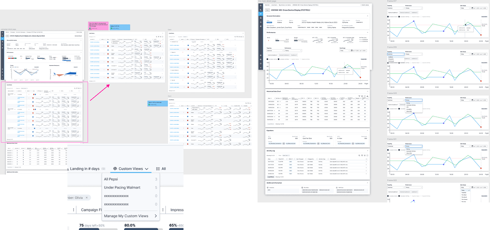The width and height of the screenshot is (490, 230).
Task: Click the columns icon in Activity Log
Action: point(365,155)
